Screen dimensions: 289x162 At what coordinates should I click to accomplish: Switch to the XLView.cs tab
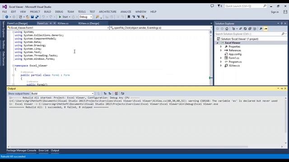[x=63, y=23]
